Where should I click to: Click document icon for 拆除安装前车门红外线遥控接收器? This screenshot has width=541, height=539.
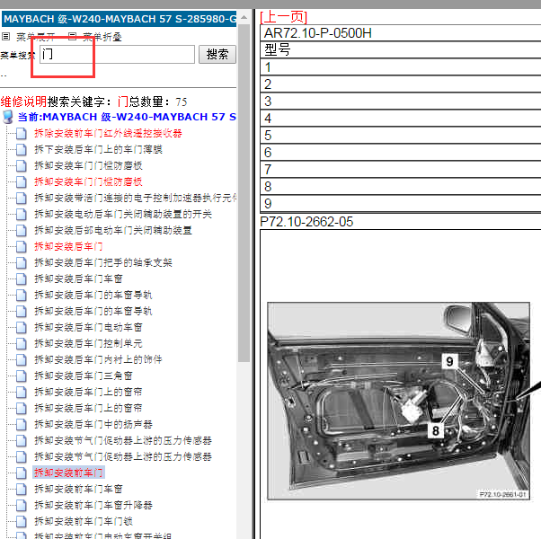22,134
